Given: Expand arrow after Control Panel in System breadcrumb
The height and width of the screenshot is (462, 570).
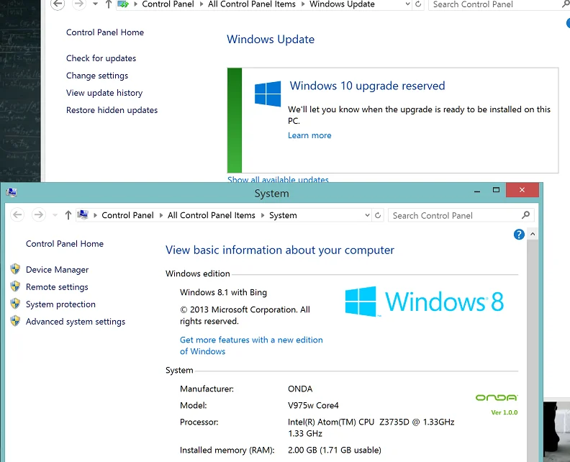Looking at the screenshot, I should pos(161,215).
